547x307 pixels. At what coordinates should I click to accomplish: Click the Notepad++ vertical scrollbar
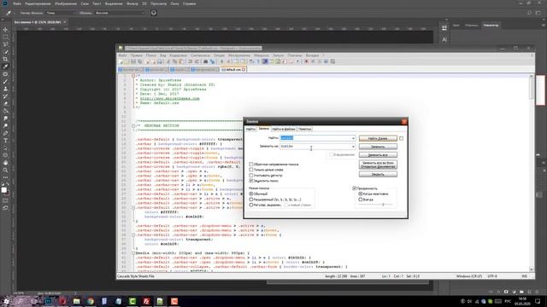coord(532,172)
